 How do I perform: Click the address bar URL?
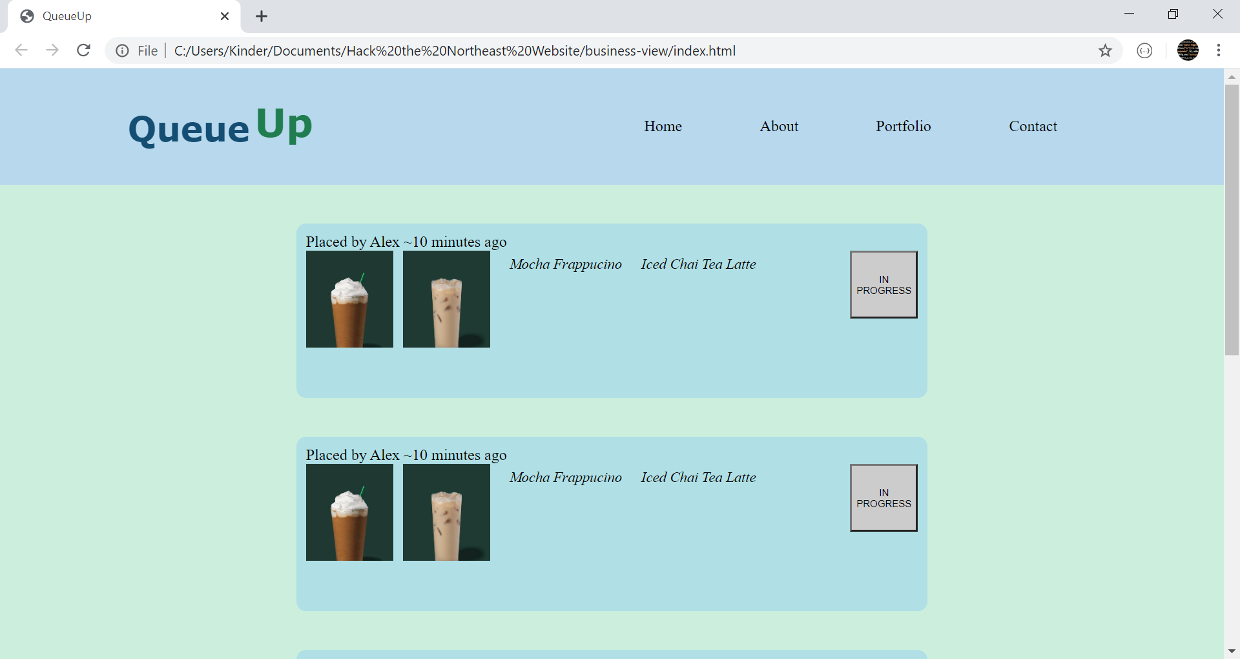[x=455, y=50]
